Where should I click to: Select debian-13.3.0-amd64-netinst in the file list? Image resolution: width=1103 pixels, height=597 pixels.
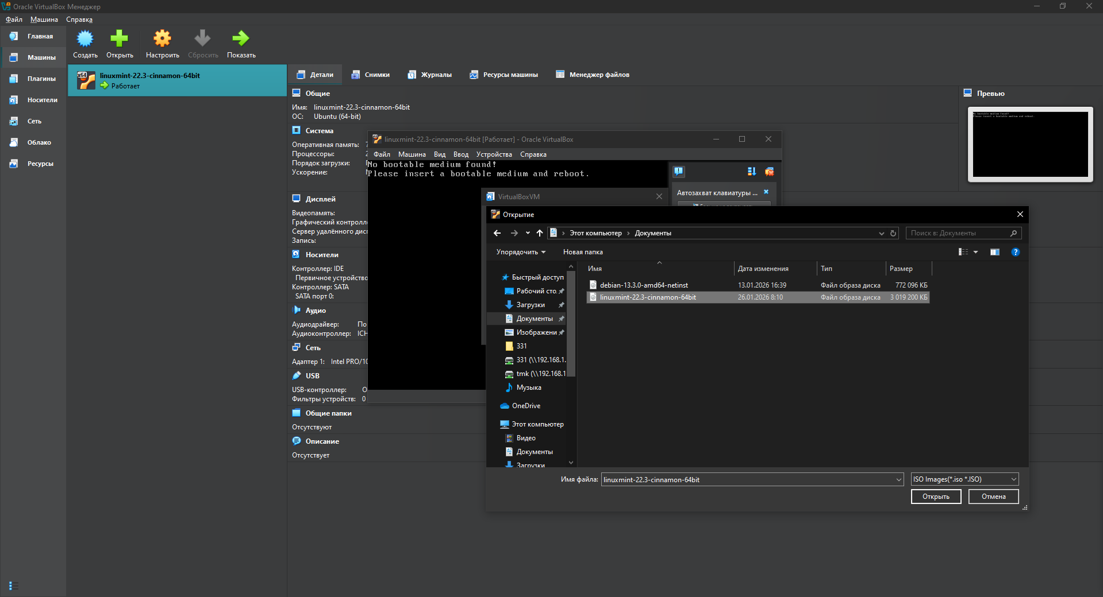[x=643, y=285]
